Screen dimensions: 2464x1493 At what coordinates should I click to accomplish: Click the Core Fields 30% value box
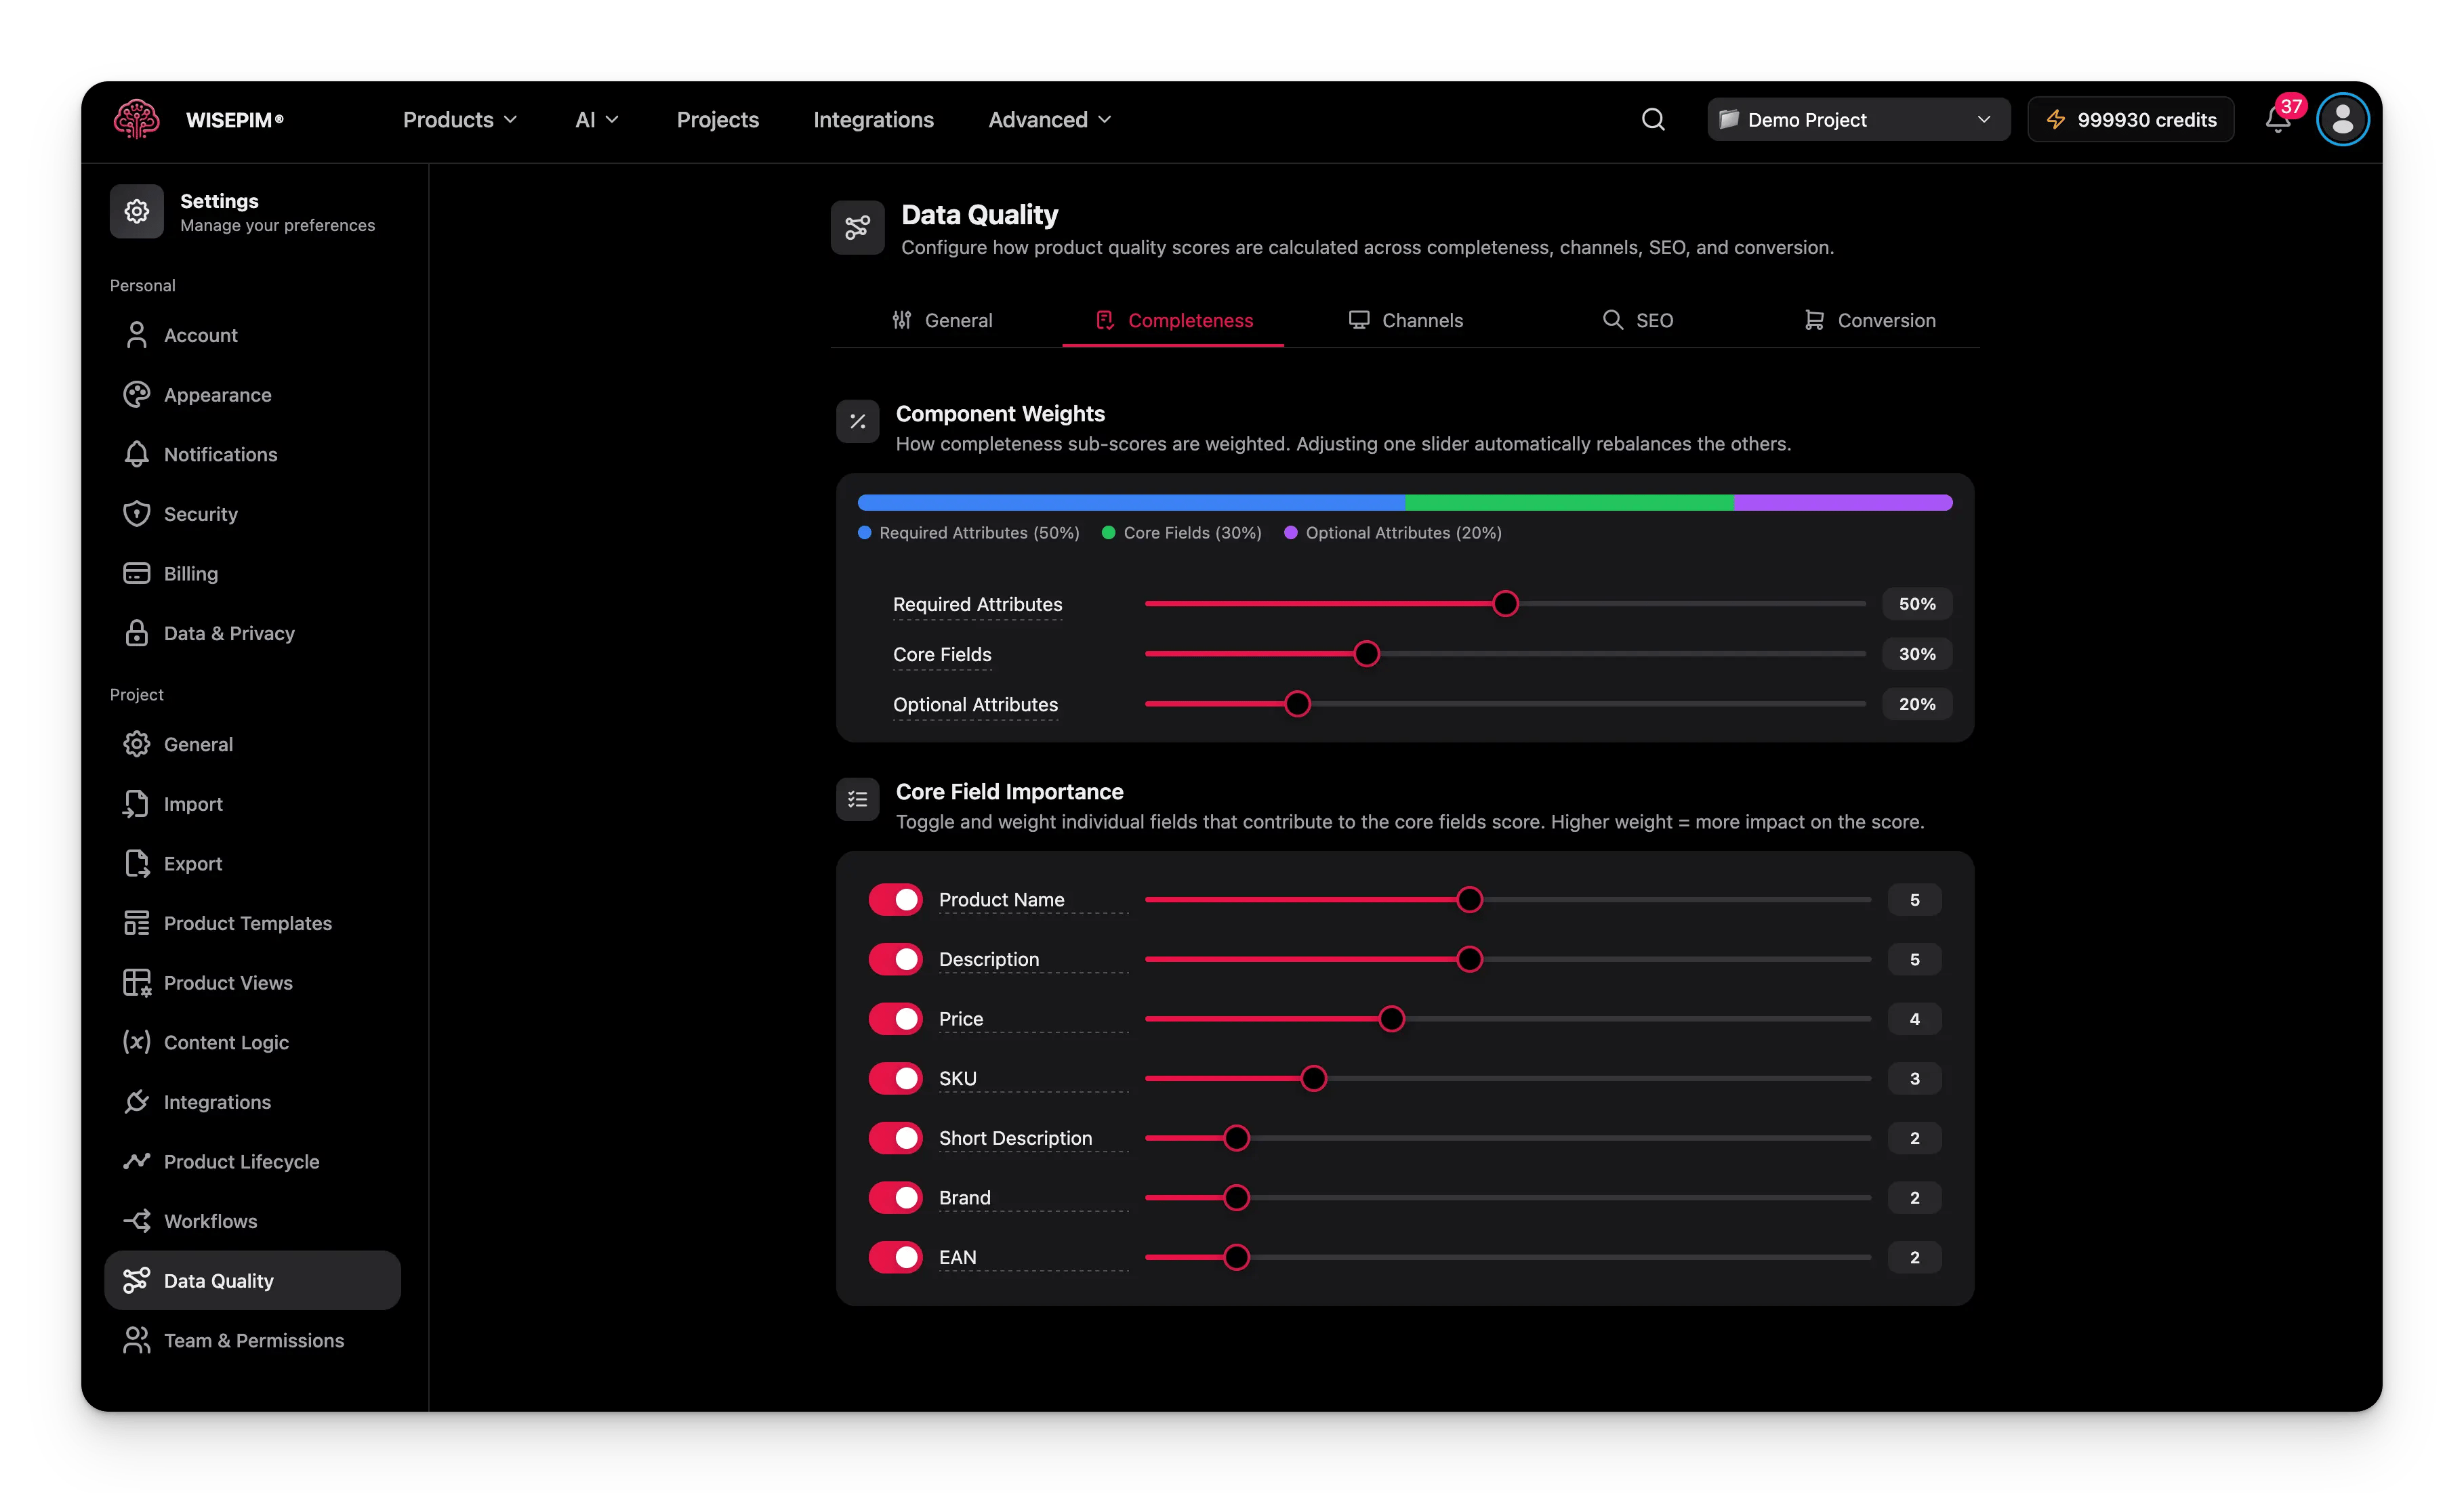(1917, 654)
